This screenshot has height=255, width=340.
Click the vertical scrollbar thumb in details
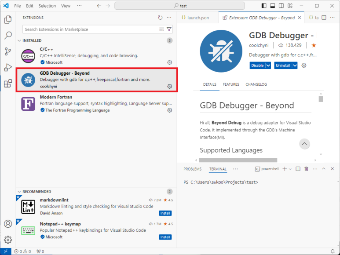coord(321,99)
